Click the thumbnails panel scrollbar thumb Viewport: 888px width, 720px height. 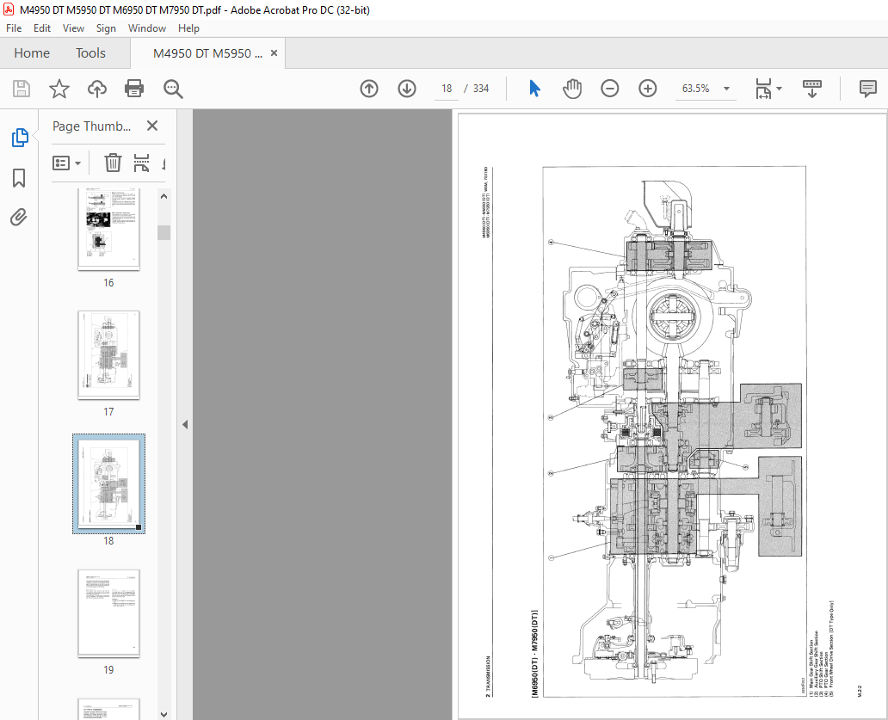click(x=164, y=232)
